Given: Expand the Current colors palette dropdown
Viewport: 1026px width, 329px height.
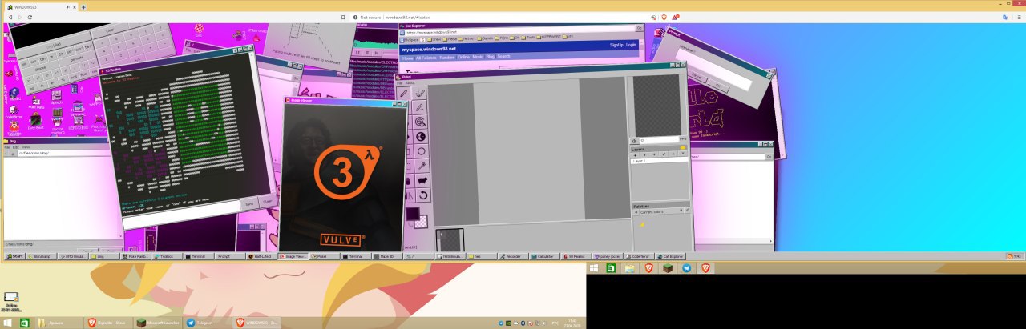Looking at the screenshot, I should [x=660, y=211].
